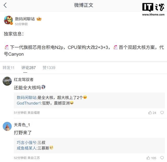Open 数码闲聊站 link in the reply thread

pos(27,97)
